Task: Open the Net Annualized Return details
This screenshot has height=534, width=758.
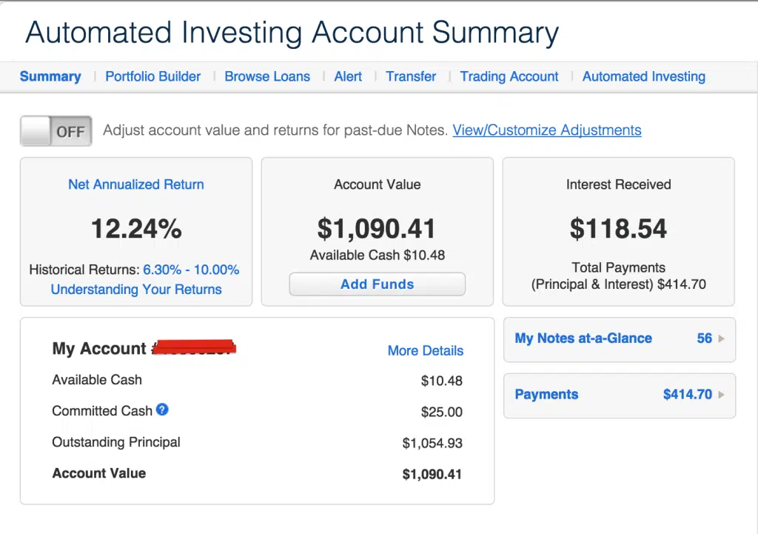Action: point(135,184)
